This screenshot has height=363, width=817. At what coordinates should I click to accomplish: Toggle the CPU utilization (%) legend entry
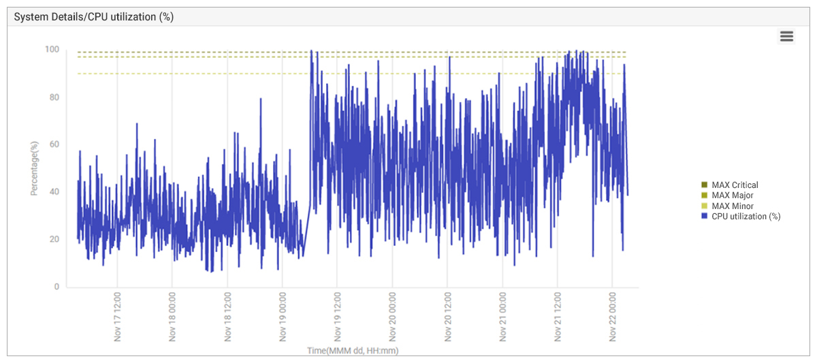point(741,217)
